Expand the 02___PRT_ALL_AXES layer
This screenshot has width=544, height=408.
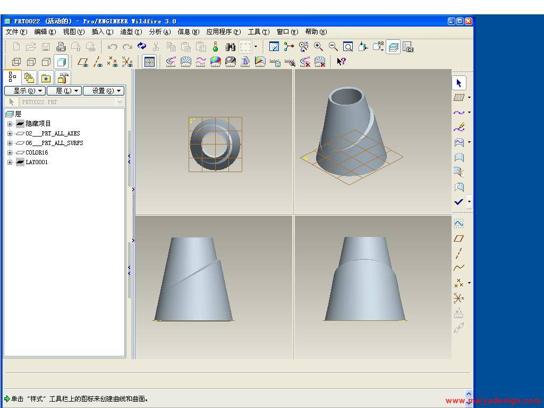10,133
